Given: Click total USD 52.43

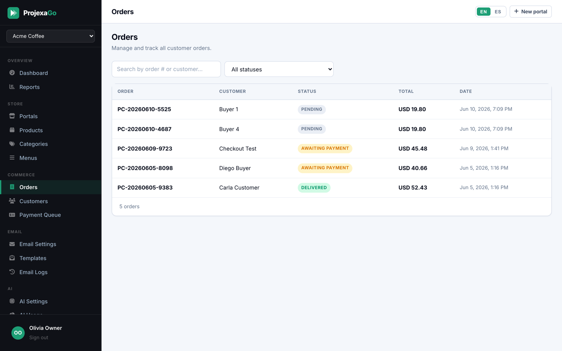Looking at the screenshot, I should click(x=413, y=188).
